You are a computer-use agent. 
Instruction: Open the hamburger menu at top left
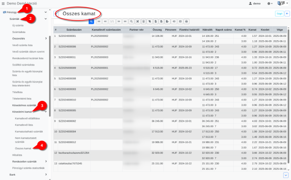click(3, 3)
